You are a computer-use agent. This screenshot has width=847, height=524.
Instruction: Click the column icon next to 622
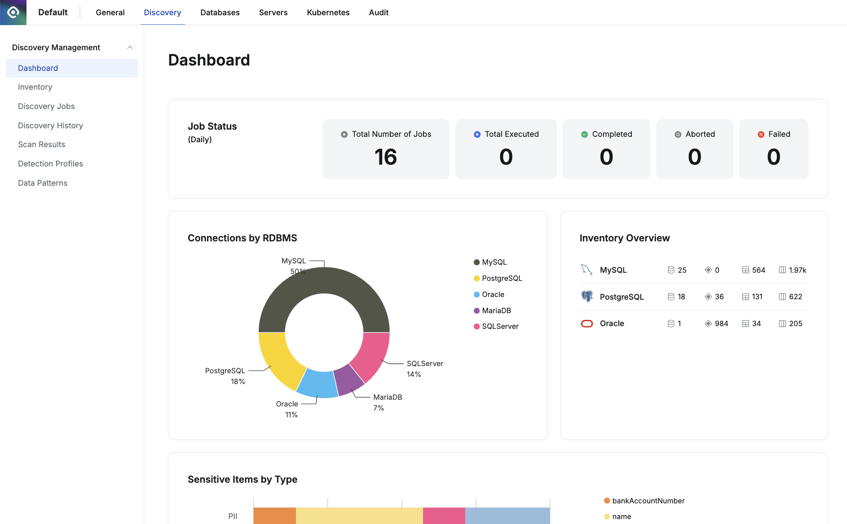[782, 297]
